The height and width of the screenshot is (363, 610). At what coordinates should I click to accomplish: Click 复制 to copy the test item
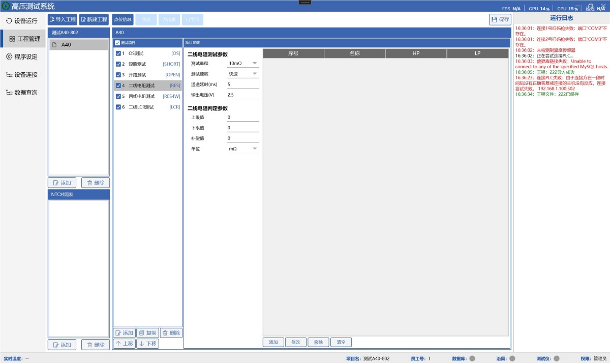coord(148,333)
